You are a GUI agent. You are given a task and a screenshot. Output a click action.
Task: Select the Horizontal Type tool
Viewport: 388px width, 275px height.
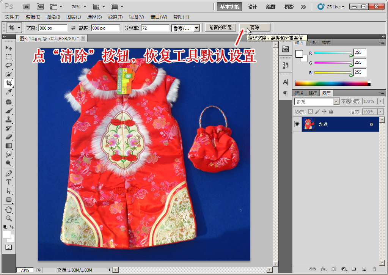[9, 182]
